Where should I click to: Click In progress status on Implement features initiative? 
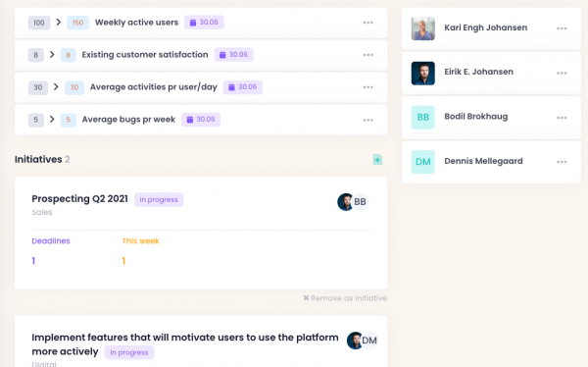(x=129, y=352)
